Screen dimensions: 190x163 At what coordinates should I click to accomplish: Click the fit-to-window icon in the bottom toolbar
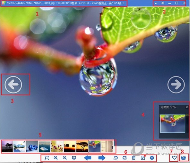(47, 158)
